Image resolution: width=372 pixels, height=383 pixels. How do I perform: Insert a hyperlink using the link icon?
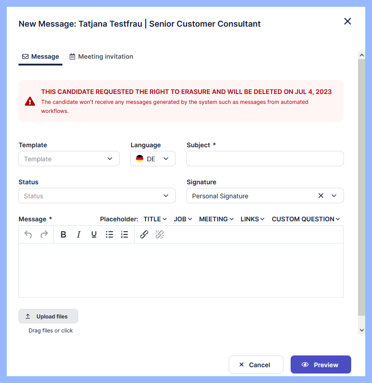pyautogui.click(x=144, y=234)
